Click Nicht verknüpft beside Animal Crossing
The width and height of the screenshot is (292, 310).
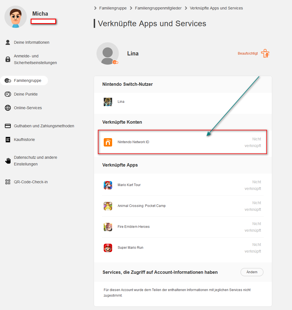(253, 206)
